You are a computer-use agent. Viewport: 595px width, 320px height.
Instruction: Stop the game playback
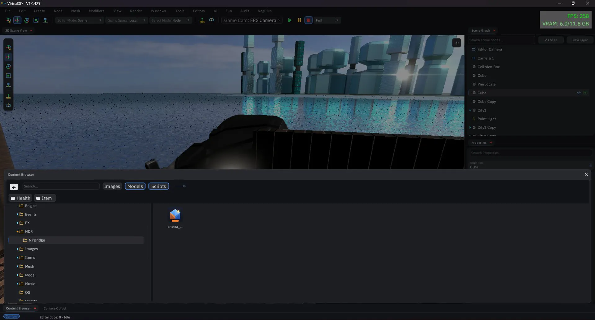click(x=308, y=20)
